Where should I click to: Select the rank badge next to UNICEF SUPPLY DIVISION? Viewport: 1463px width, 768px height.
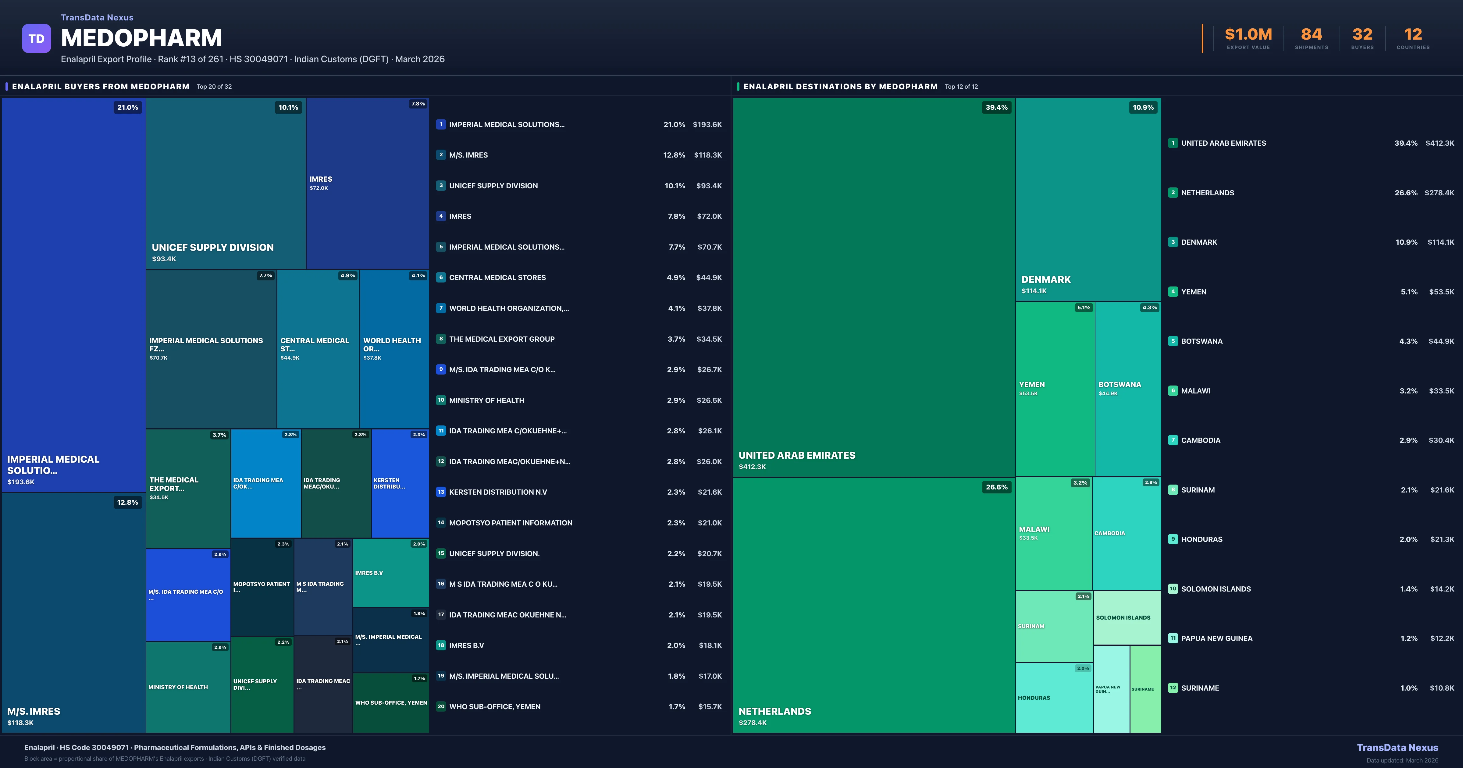click(x=441, y=185)
